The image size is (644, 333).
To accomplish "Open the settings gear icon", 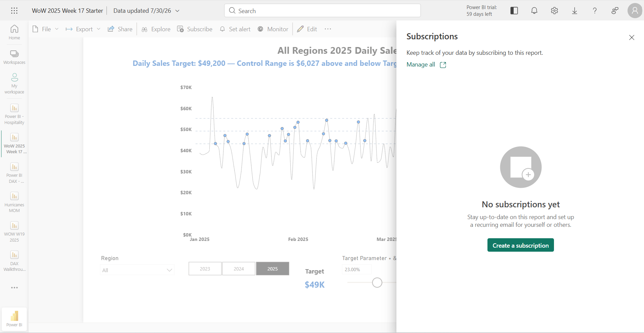I will click(554, 11).
